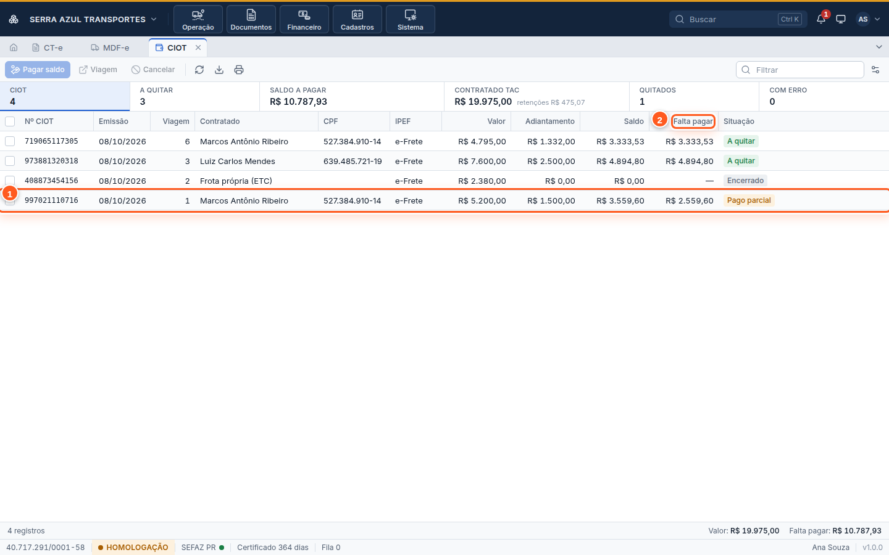Click the HOMOLOGAÇÃO environment indicator
Screen dimensions: 889x555
tap(133, 548)
